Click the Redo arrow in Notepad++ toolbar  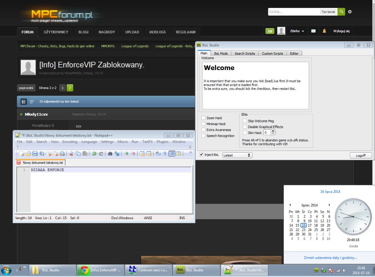click(101, 153)
